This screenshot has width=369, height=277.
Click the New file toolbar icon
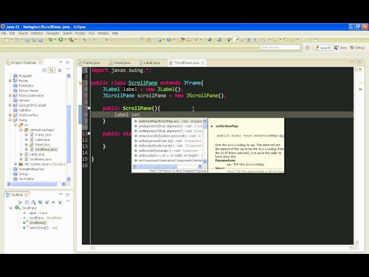click(6, 40)
